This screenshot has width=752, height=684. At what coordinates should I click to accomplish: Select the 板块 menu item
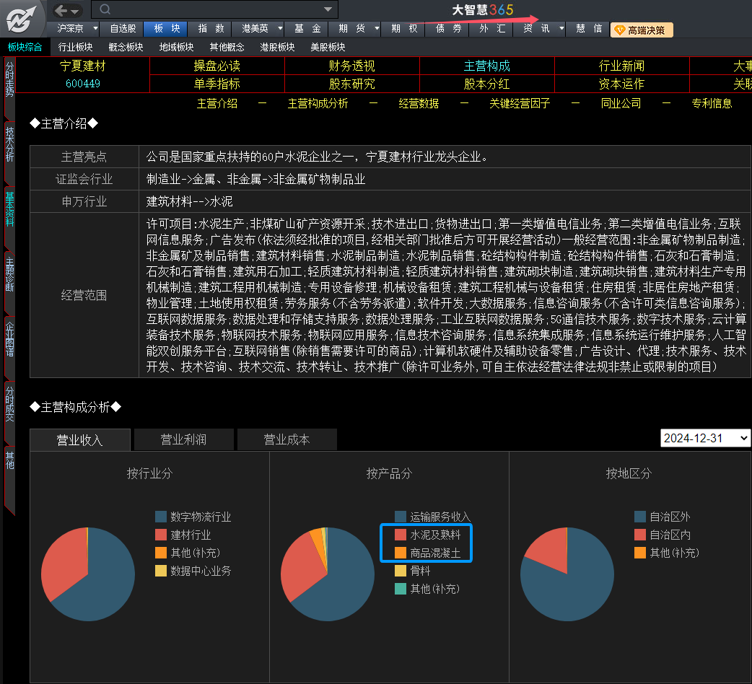(x=167, y=29)
